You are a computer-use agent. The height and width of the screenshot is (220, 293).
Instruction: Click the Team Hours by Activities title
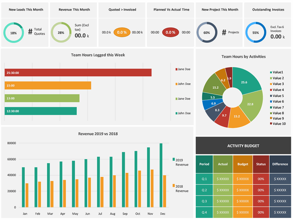point(243,57)
